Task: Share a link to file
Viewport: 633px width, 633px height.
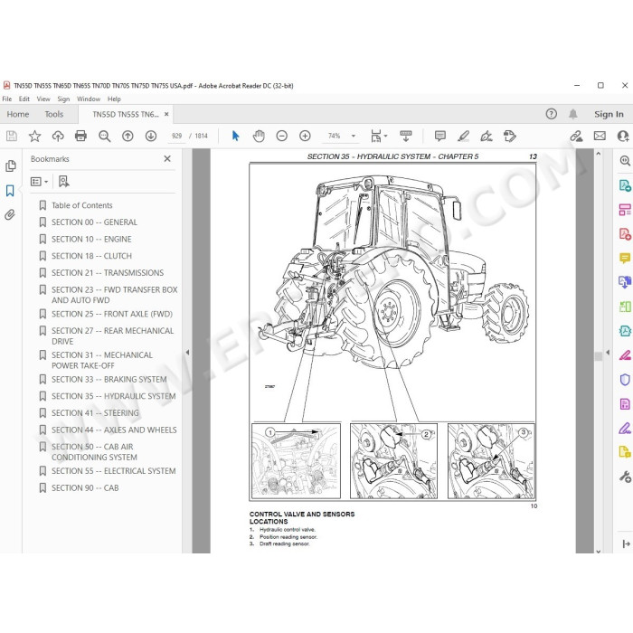Action: tap(576, 136)
